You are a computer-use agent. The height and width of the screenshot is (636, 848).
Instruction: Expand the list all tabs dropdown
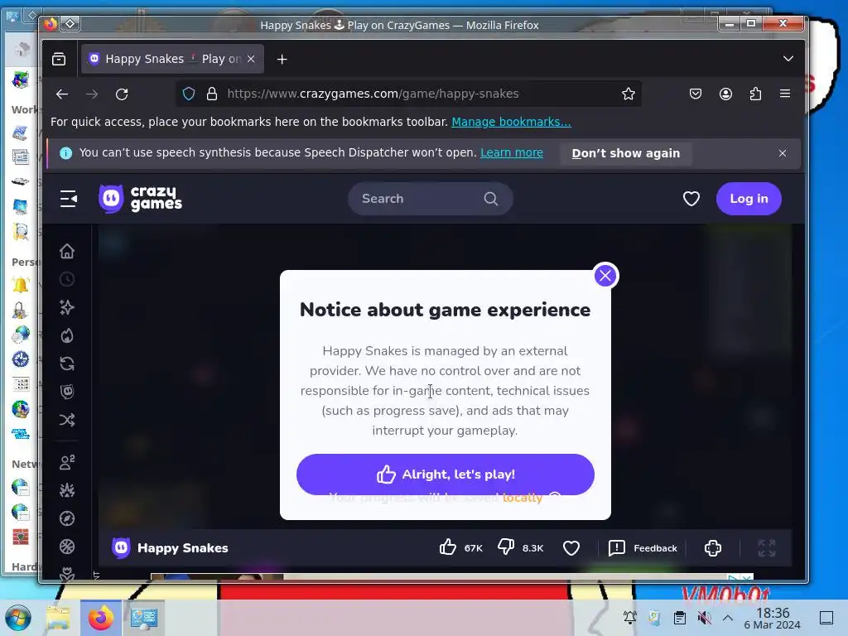(788, 59)
